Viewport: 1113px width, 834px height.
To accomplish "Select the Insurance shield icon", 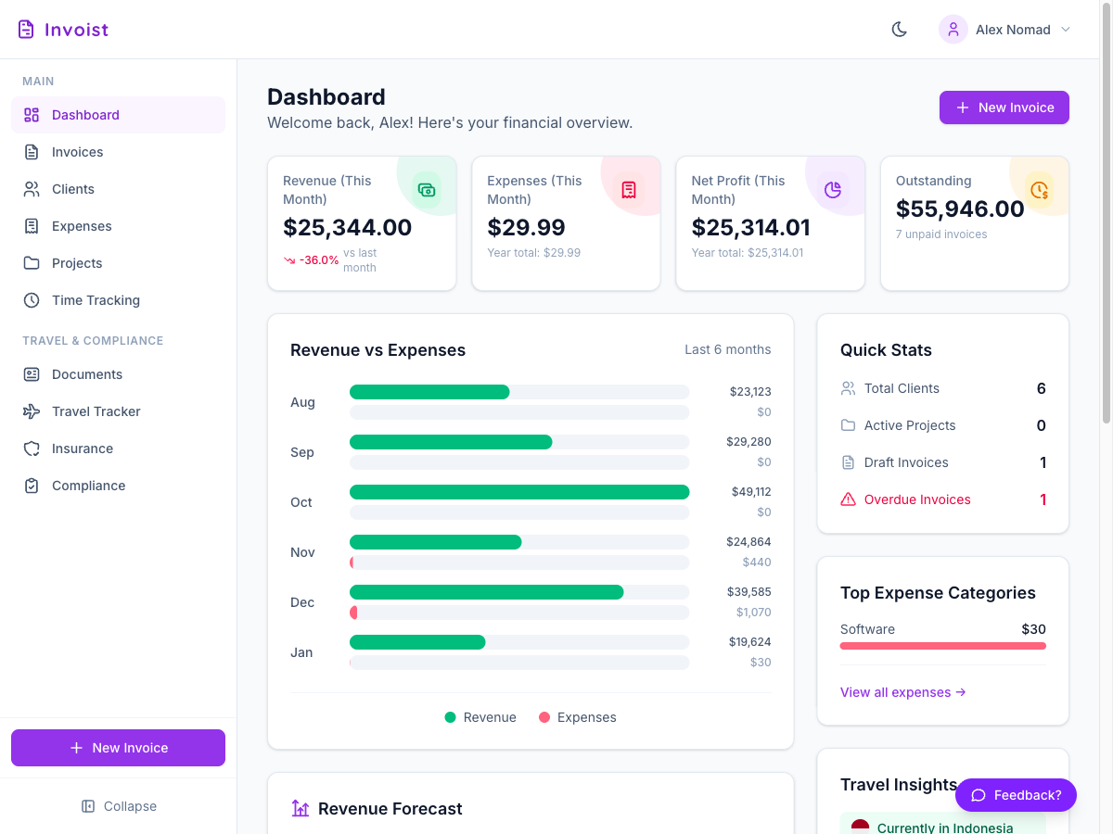I will (x=32, y=449).
